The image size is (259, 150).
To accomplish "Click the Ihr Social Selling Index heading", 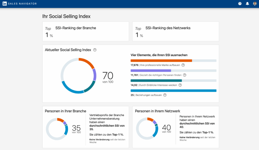I will [66, 16].
